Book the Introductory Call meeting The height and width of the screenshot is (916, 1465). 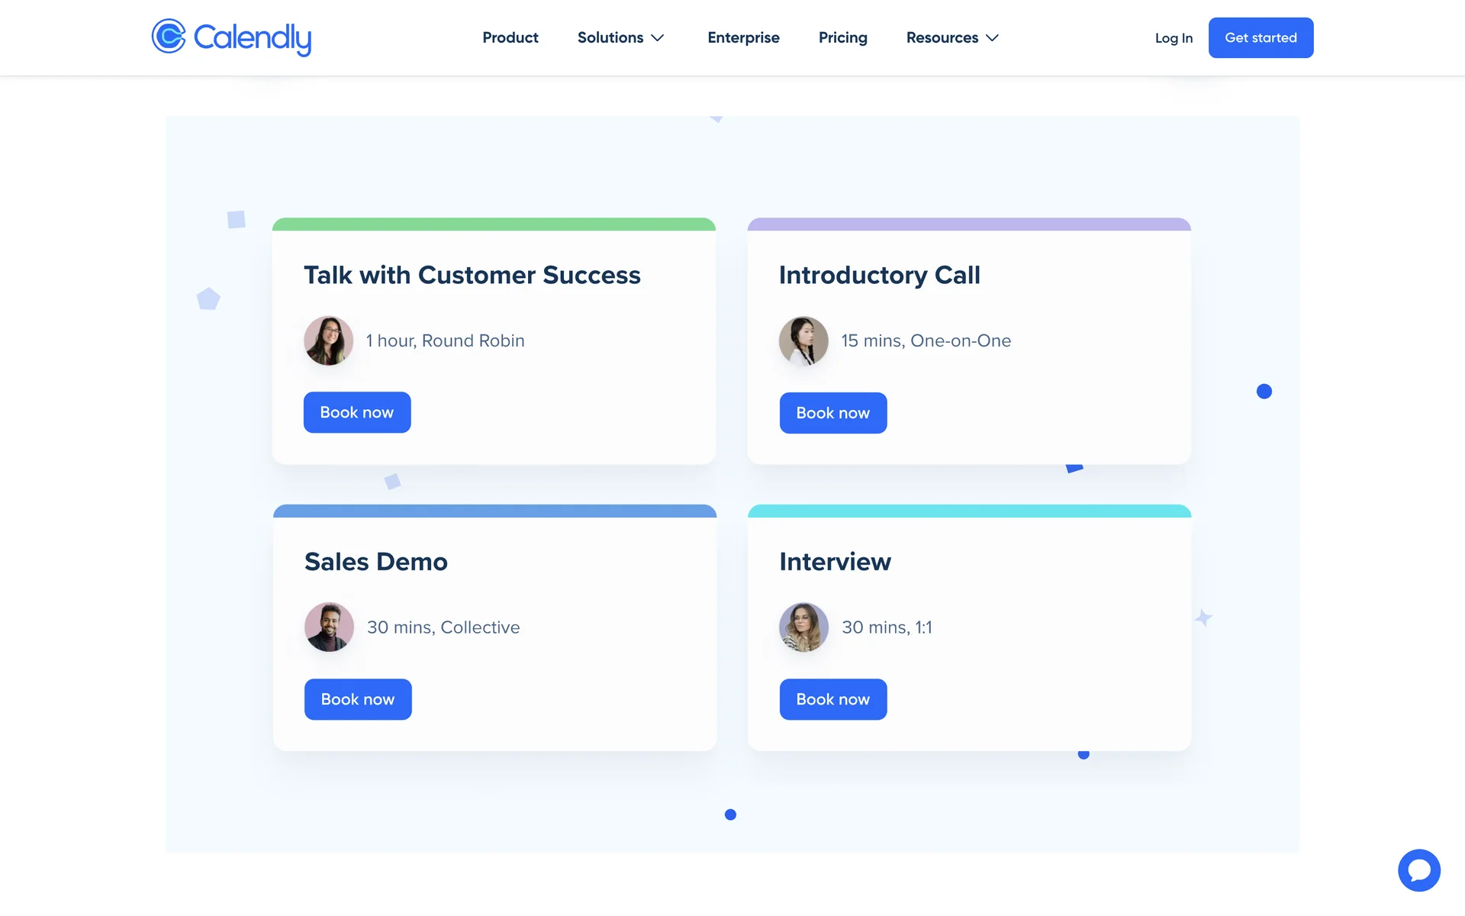(832, 413)
